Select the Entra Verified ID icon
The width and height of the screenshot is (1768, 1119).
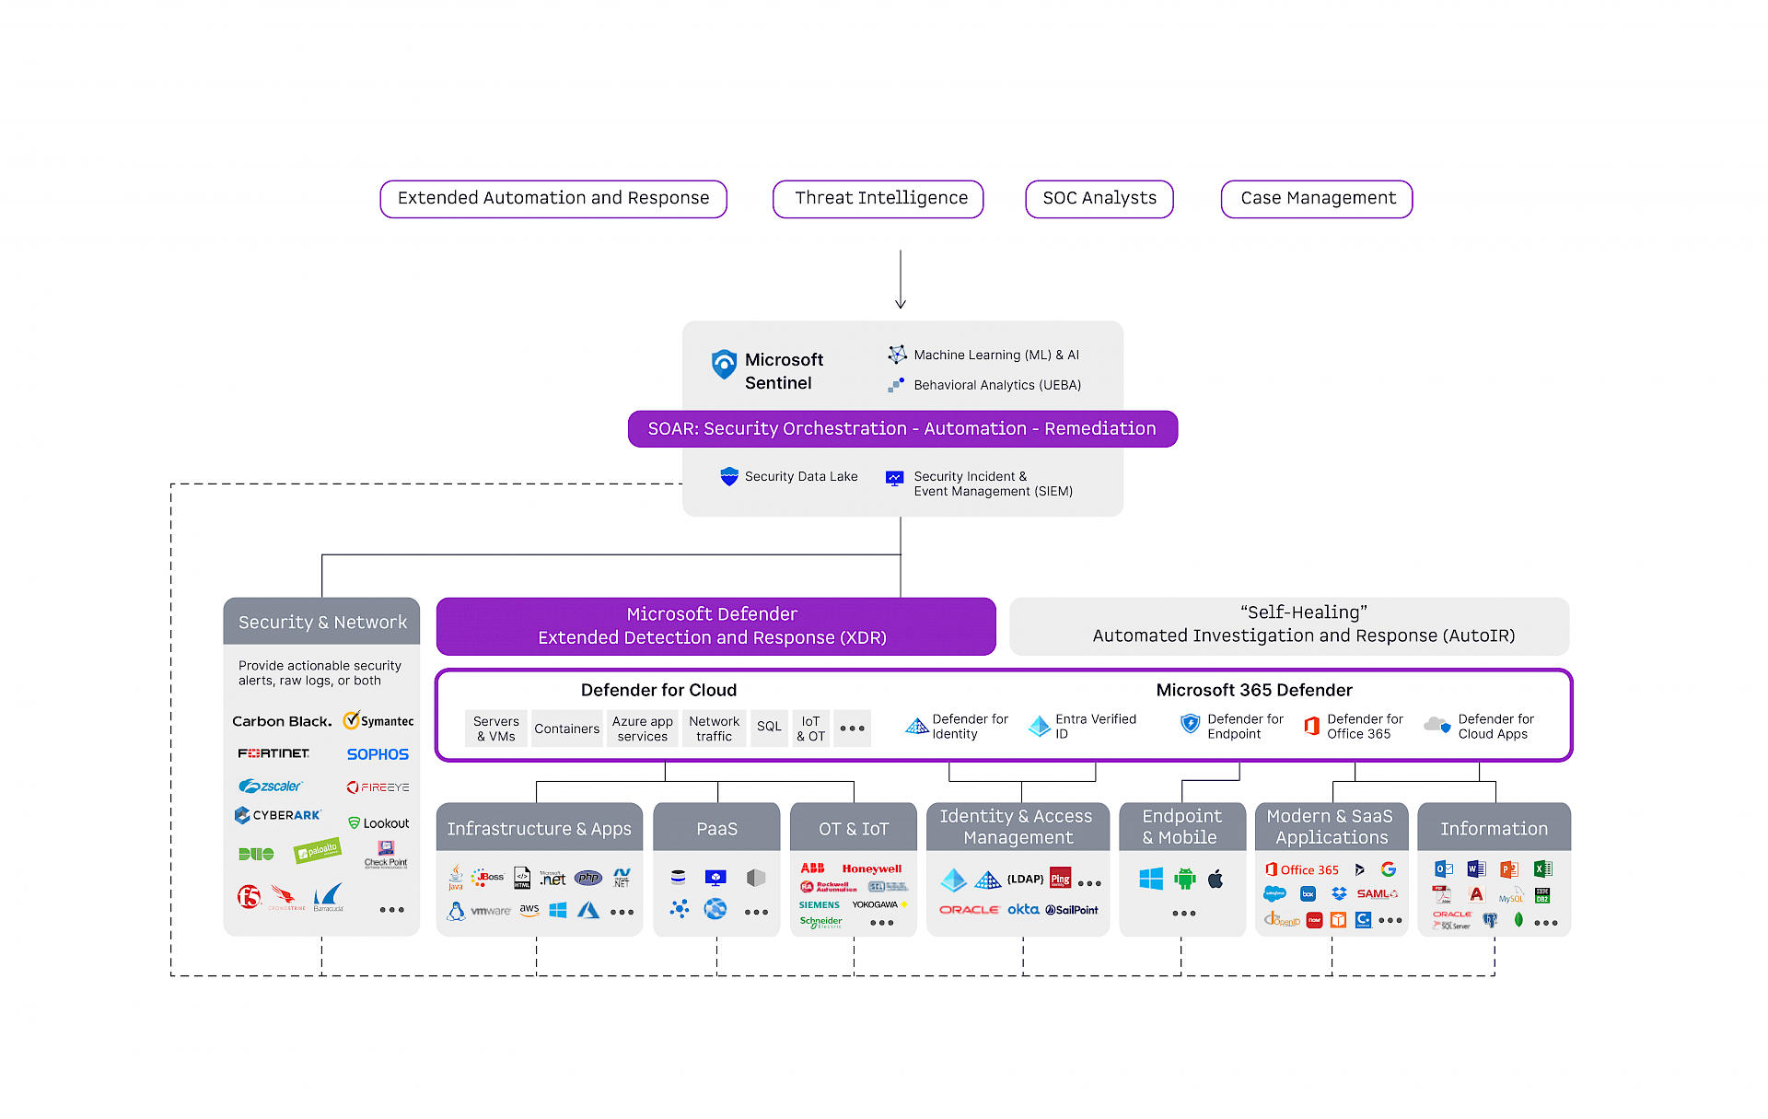tap(1040, 727)
